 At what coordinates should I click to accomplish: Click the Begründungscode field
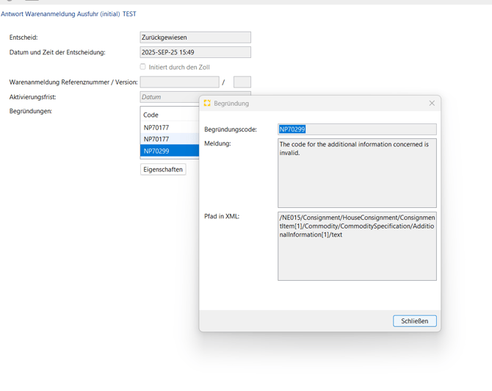coord(357,129)
